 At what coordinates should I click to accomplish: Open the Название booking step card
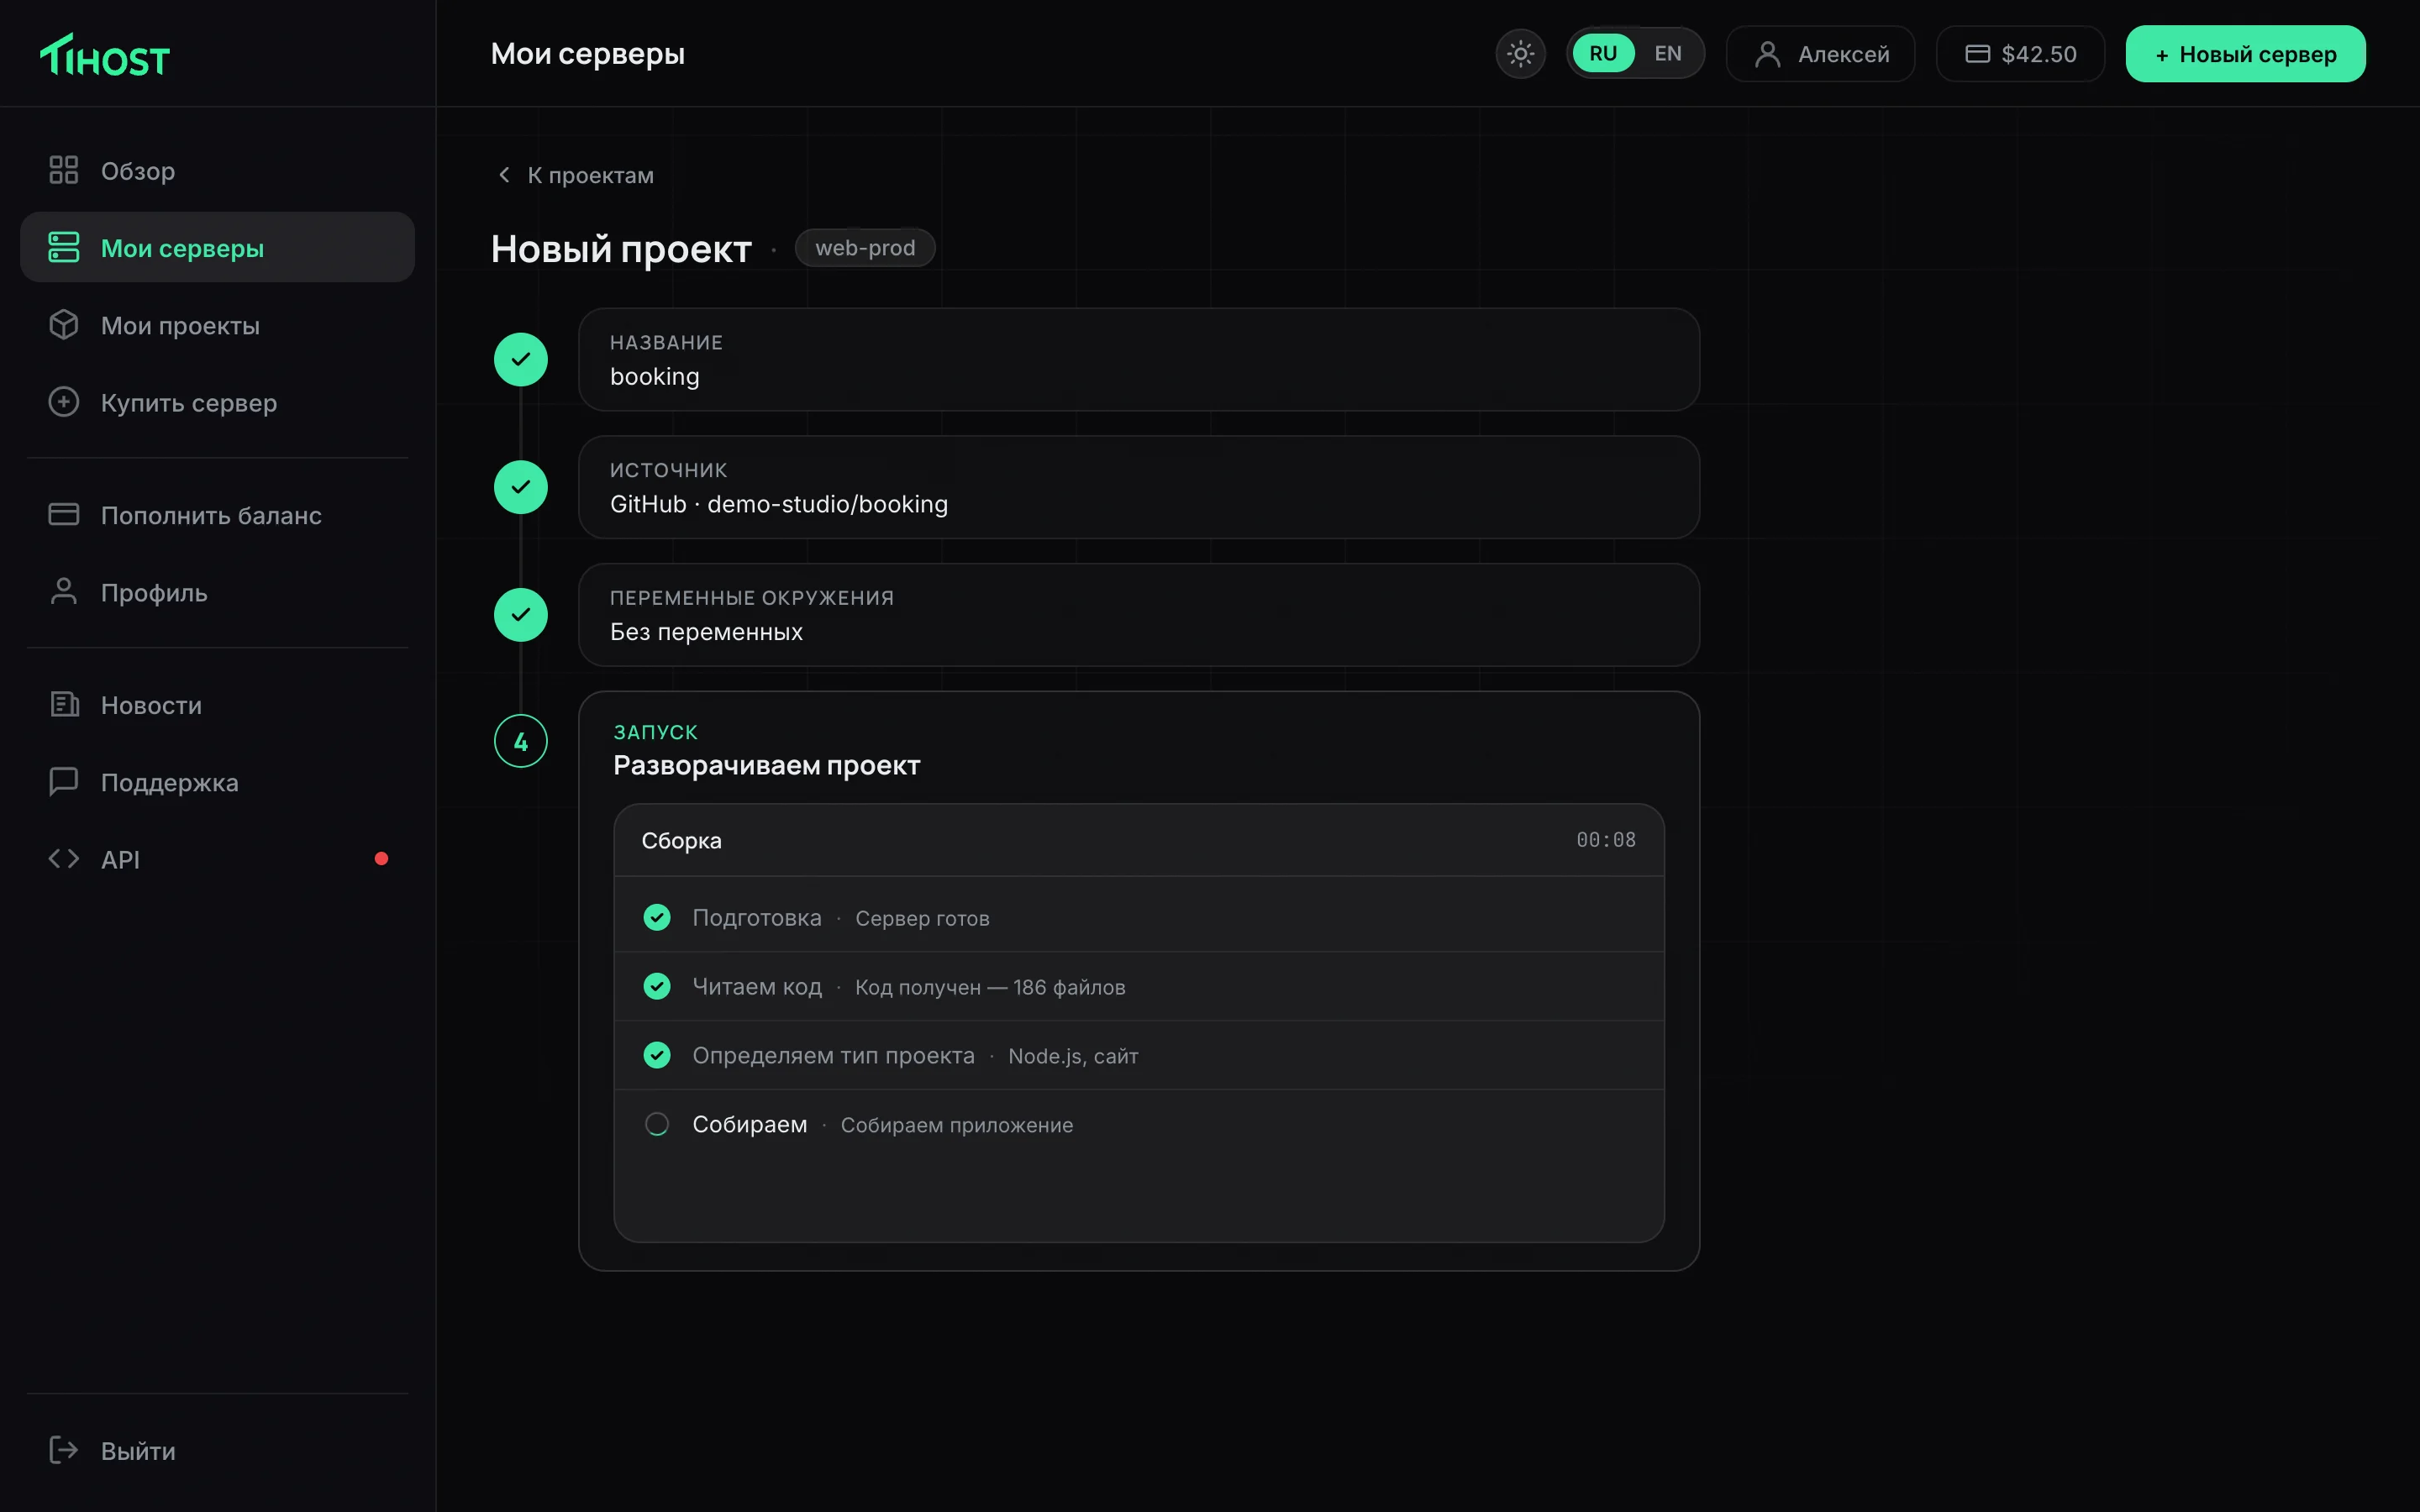click(x=1139, y=359)
